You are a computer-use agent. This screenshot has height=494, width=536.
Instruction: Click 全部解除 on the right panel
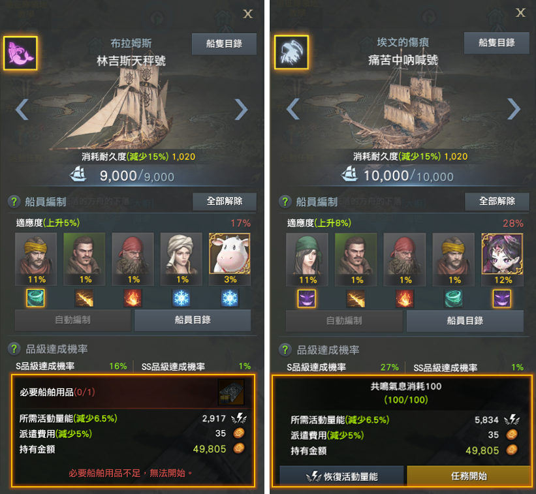click(497, 201)
